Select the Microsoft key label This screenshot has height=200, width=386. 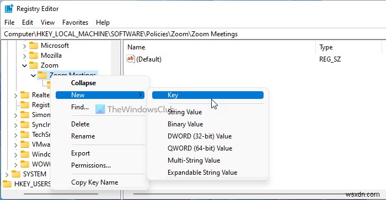[55, 46]
